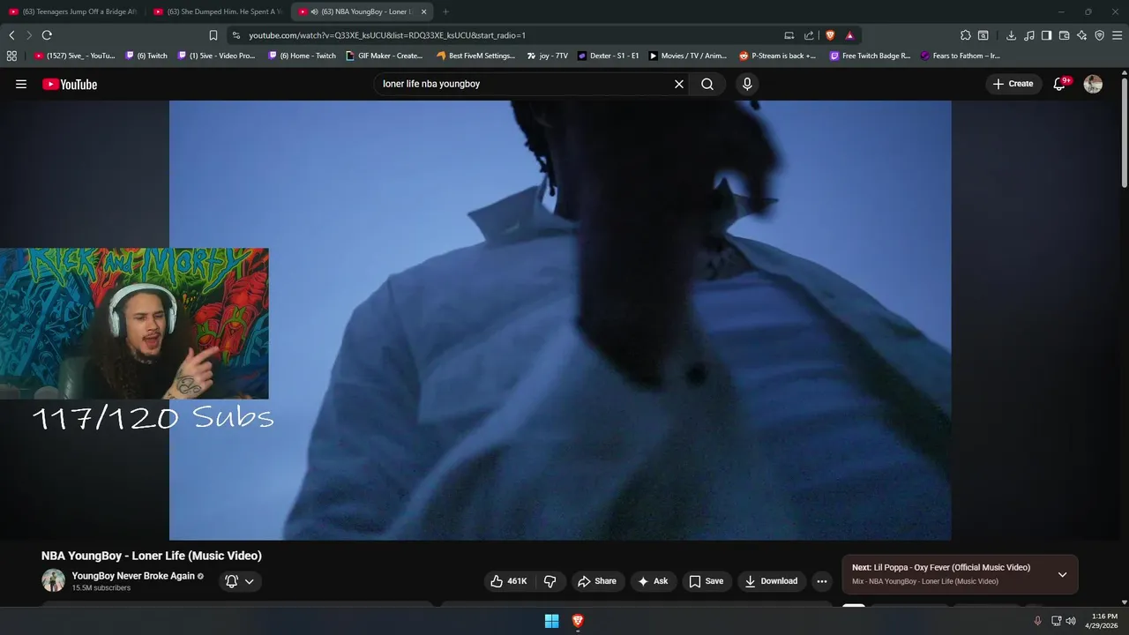
Task: Open the taskbar volume speaker icon
Action: tap(1071, 621)
